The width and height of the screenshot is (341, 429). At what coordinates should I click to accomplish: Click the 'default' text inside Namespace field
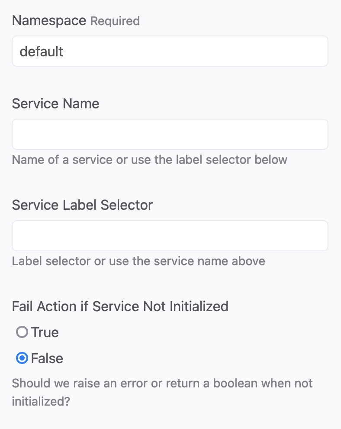pos(41,52)
